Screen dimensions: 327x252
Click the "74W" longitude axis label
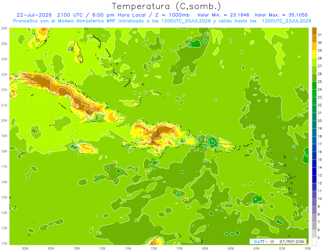128,248
